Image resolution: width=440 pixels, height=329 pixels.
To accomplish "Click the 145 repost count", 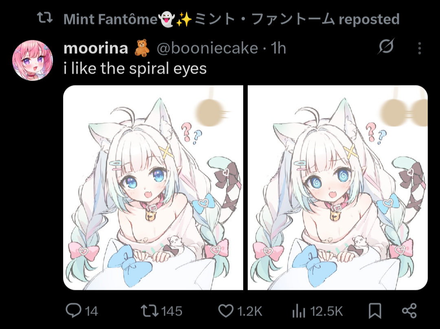I will pyautogui.click(x=172, y=311).
